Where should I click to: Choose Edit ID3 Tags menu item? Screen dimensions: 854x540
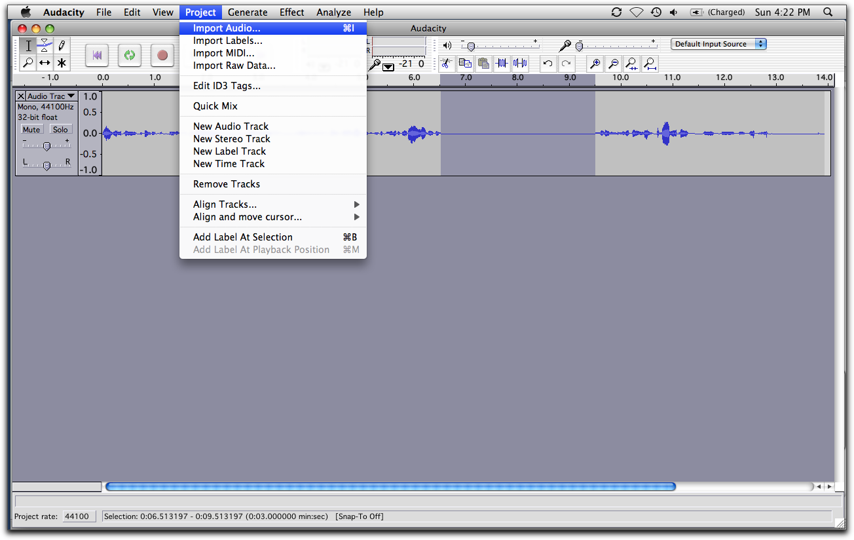pyautogui.click(x=273, y=86)
